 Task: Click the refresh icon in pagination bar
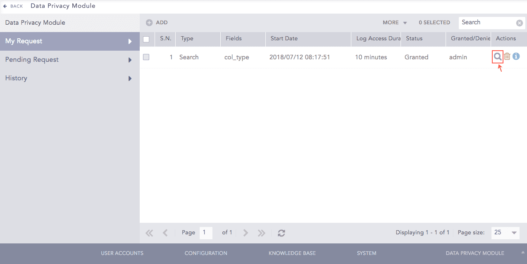(281, 233)
